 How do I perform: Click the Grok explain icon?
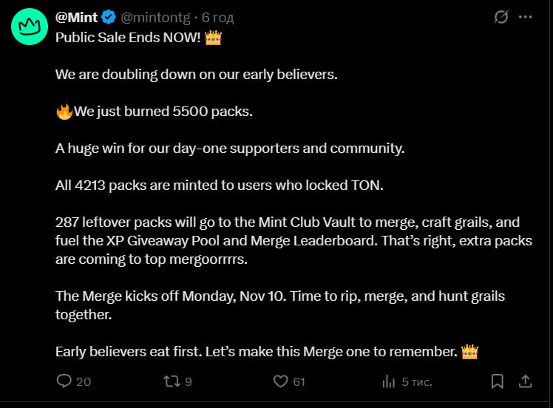pos(501,16)
